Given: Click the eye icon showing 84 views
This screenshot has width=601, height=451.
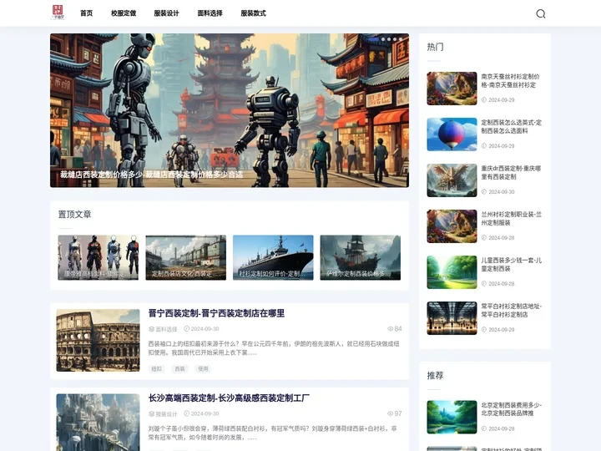Looking at the screenshot, I should pos(390,329).
